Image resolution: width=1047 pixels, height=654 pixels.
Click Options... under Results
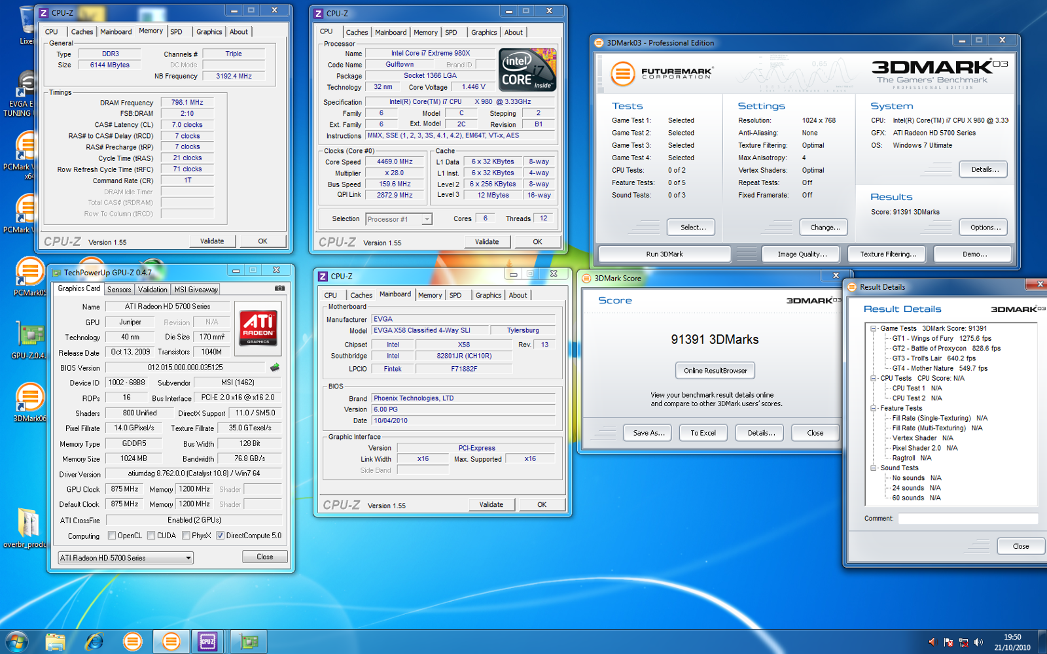[985, 227]
